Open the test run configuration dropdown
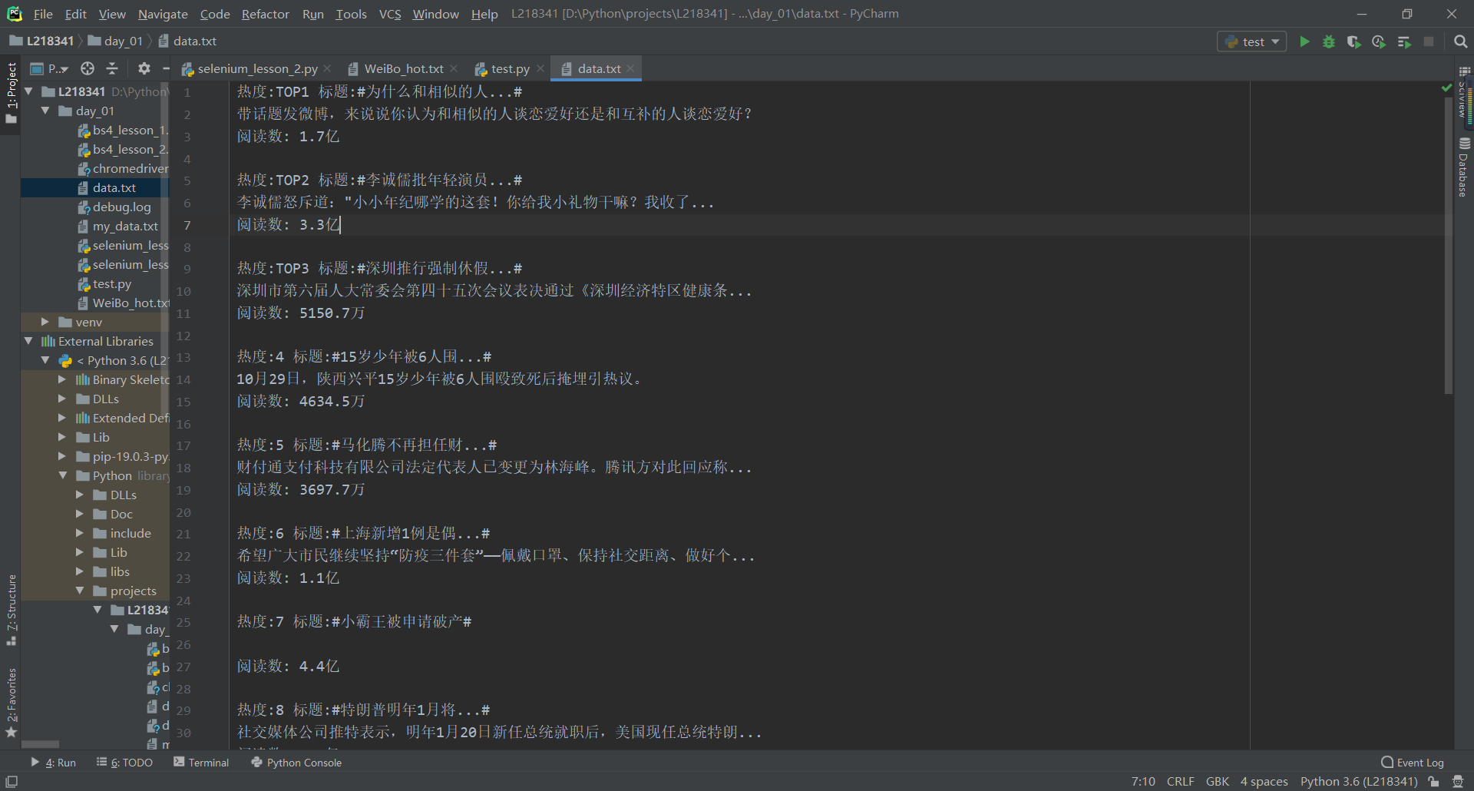Screen dimensions: 1474x791 (x=1251, y=41)
